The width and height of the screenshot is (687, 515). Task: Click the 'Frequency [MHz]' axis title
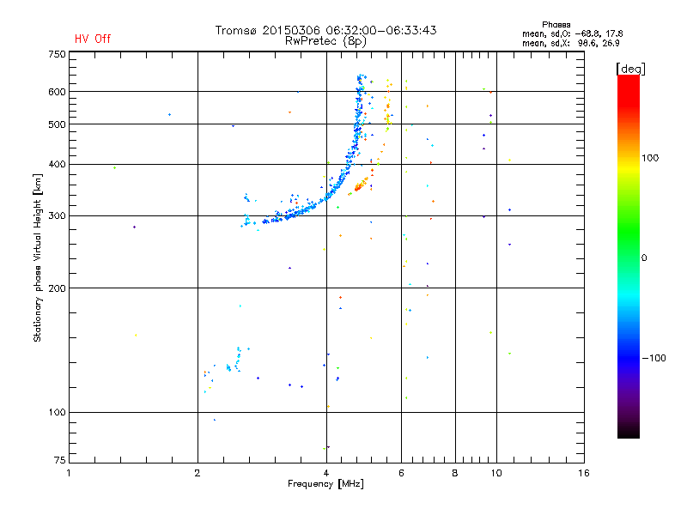click(x=325, y=484)
